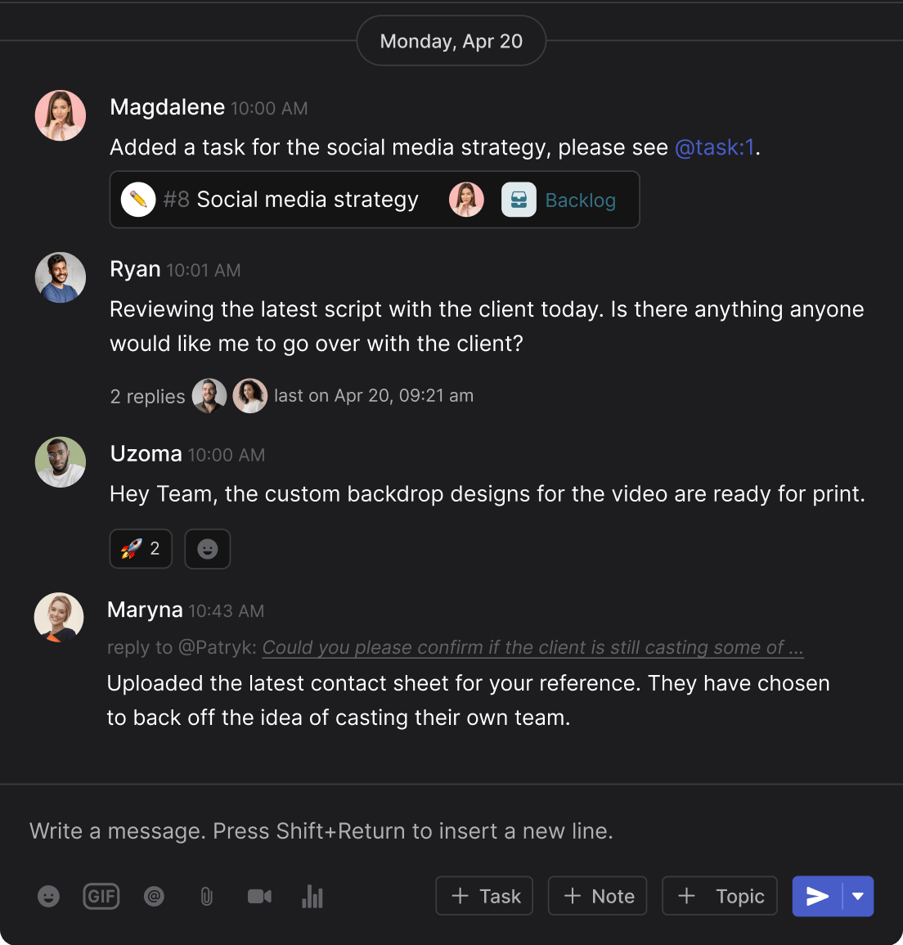This screenshot has width=903, height=945.
Task: Attach a file with paperclip icon
Action: 206,897
